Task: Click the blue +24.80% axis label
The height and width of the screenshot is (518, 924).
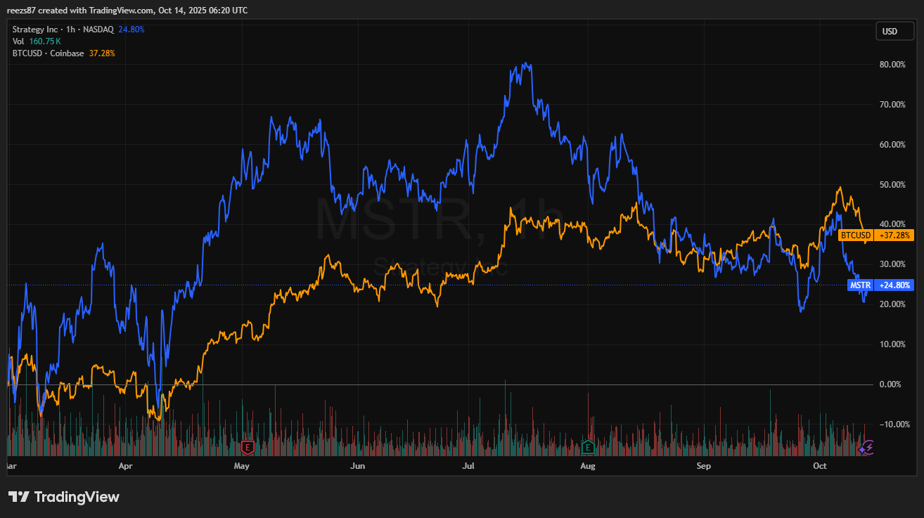Action: point(894,285)
